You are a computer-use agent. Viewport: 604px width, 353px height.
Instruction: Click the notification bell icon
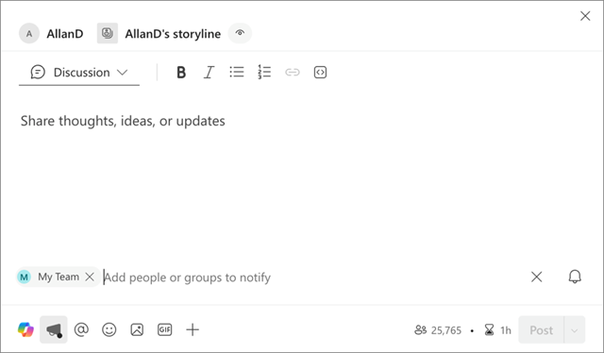pos(575,277)
